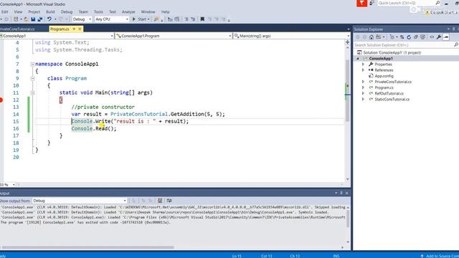Open the ConsoleApp1.Program type dropdown
The image size is (459, 258).
tap(174, 36)
